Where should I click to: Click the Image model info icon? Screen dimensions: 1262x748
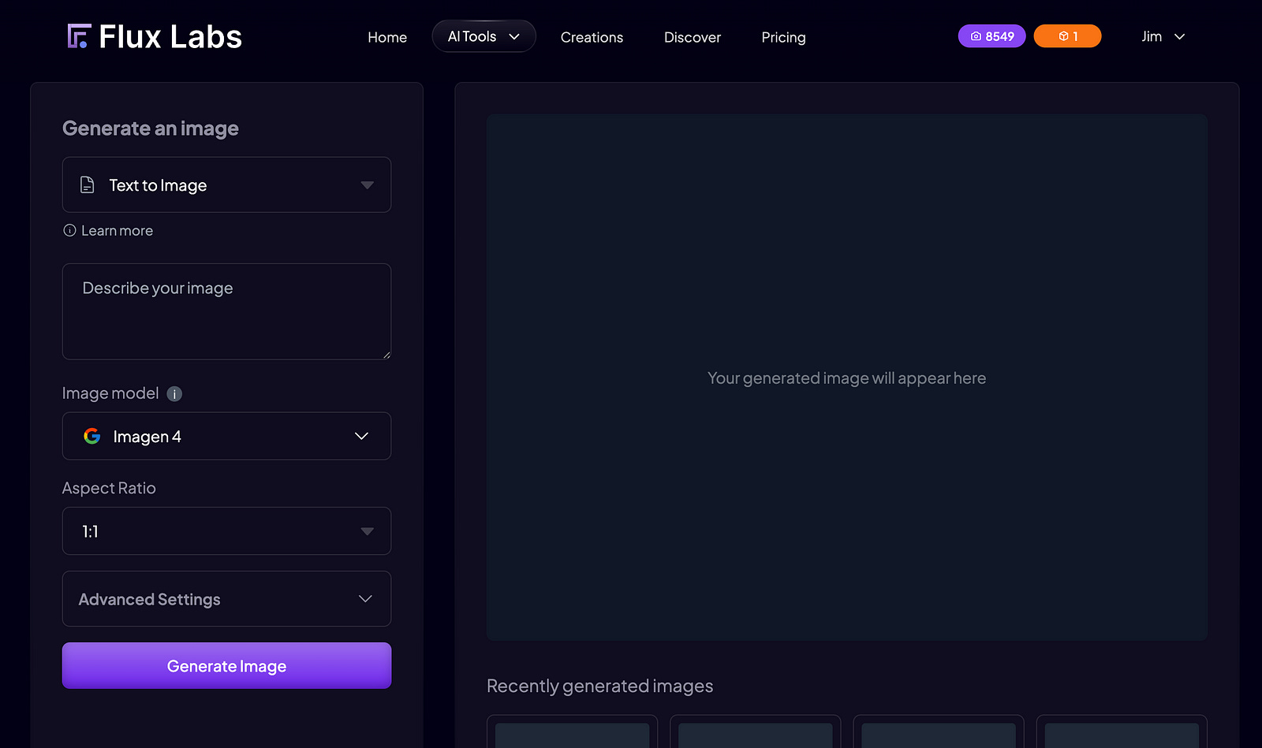pyautogui.click(x=174, y=394)
